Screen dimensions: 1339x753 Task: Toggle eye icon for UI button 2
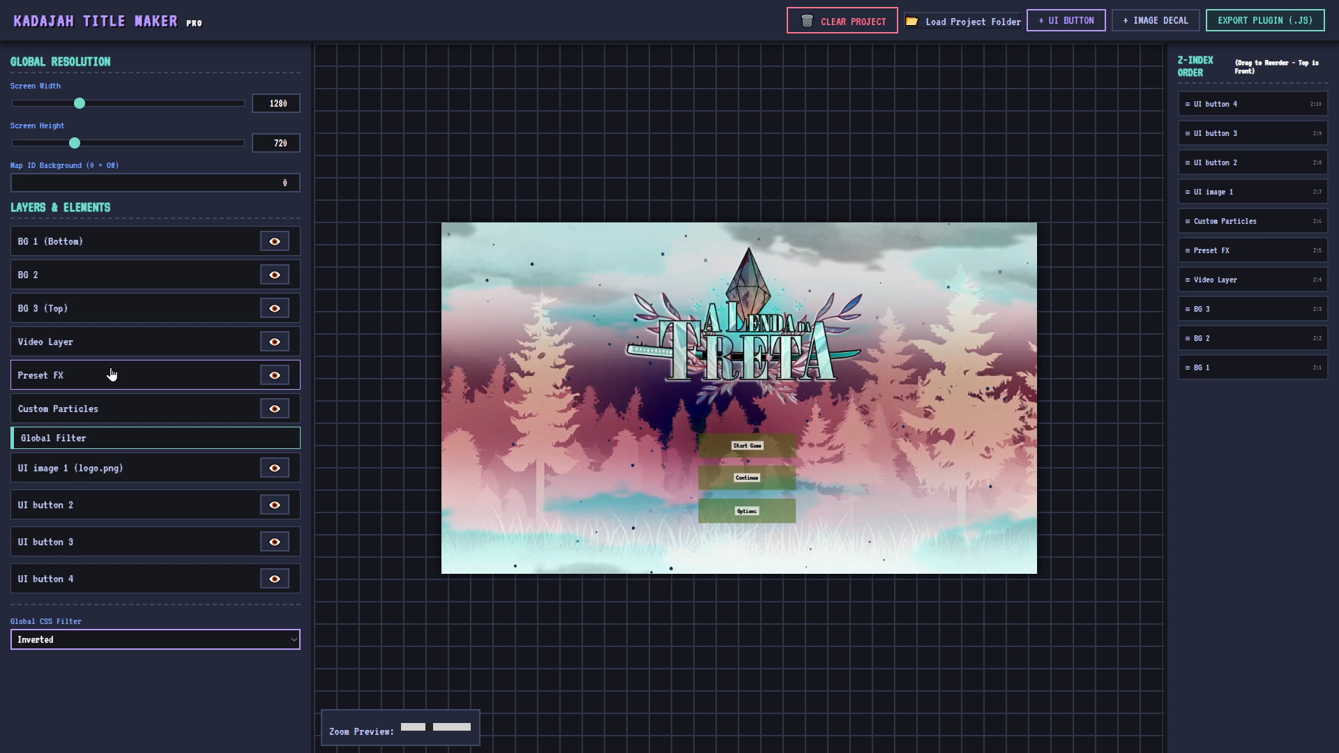coord(275,505)
